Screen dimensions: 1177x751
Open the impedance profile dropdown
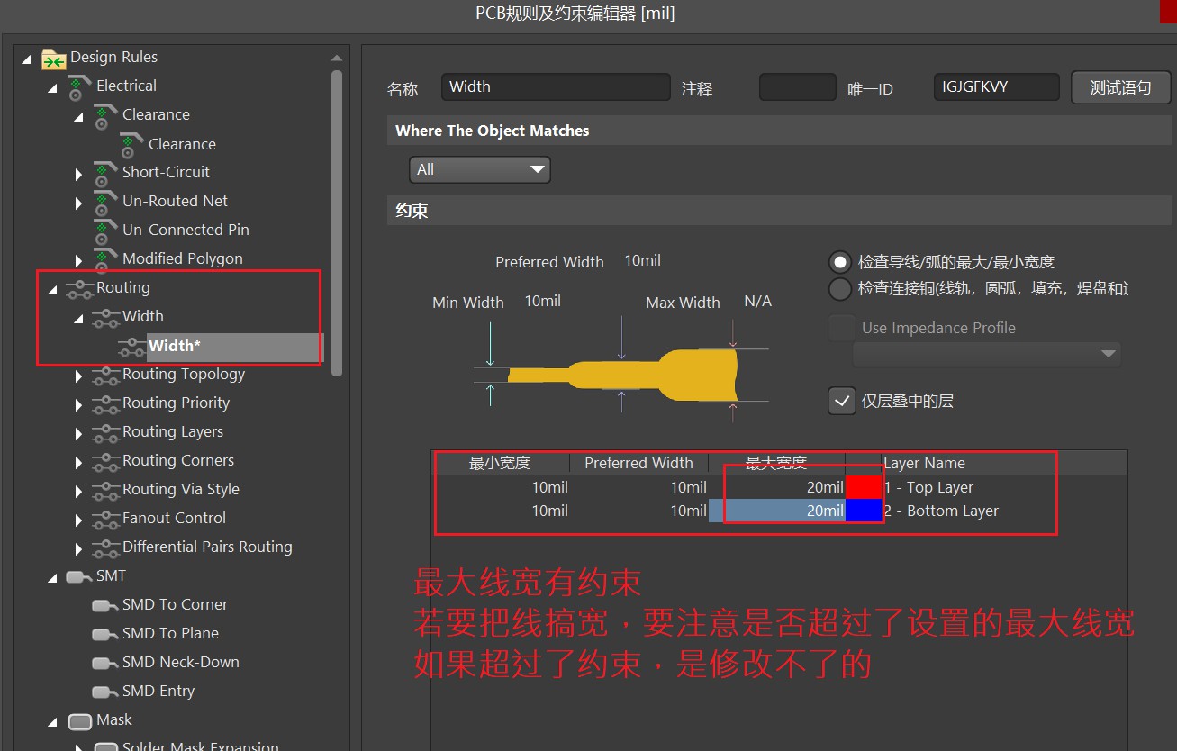(x=1107, y=354)
